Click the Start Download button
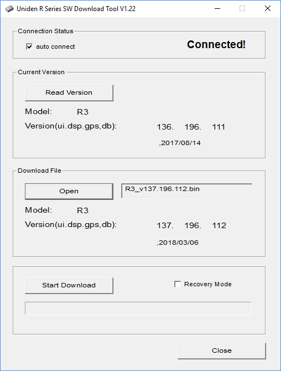The width and height of the screenshot is (281, 371). pyautogui.click(x=69, y=285)
